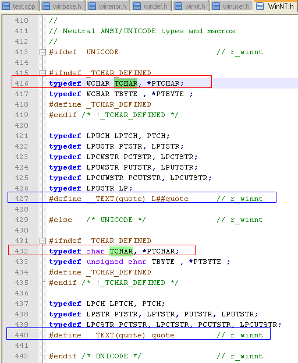Click the __TEXT(quote) macro on line 440
The height and width of the screenshot is (363, 298).
coord(116,335)
